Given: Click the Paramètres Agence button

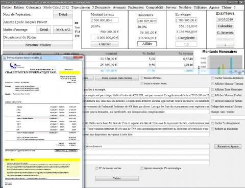Looking at the screenshot, I should click(228, 146).
